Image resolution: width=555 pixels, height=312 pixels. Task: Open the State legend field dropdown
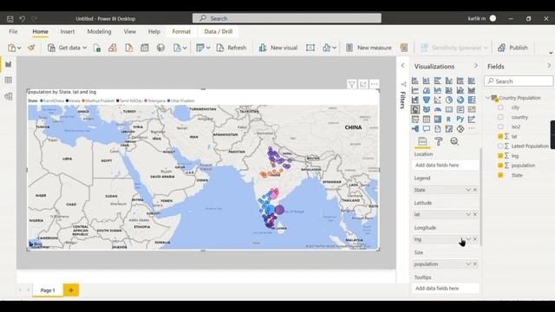(x=468, y=190)
